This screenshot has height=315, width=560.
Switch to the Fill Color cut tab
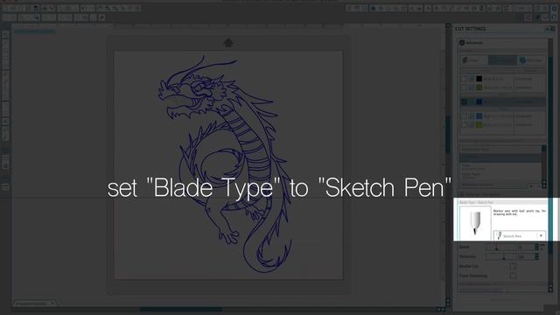pyautogui.click(x=531, y=60)
